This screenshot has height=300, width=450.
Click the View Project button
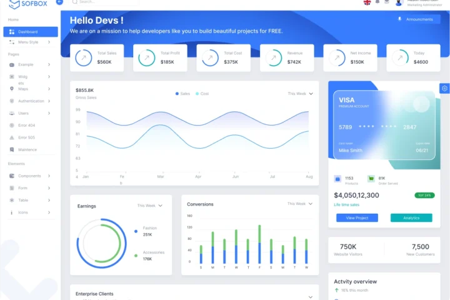(357, 218)
